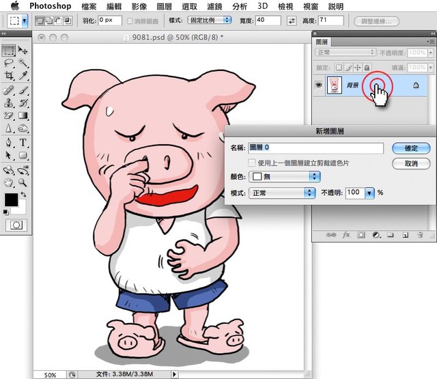The image size is (437, 379).
Task: Select the History Brush tool
Action: tap(23, 103)
